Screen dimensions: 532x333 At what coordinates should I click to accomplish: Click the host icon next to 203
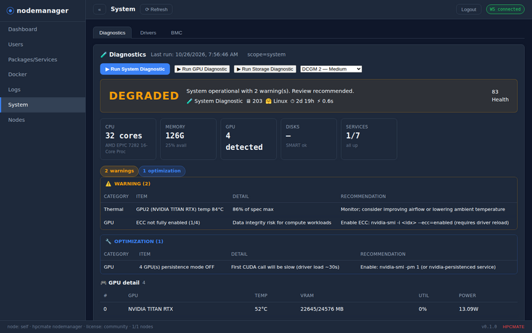point(248,101)
